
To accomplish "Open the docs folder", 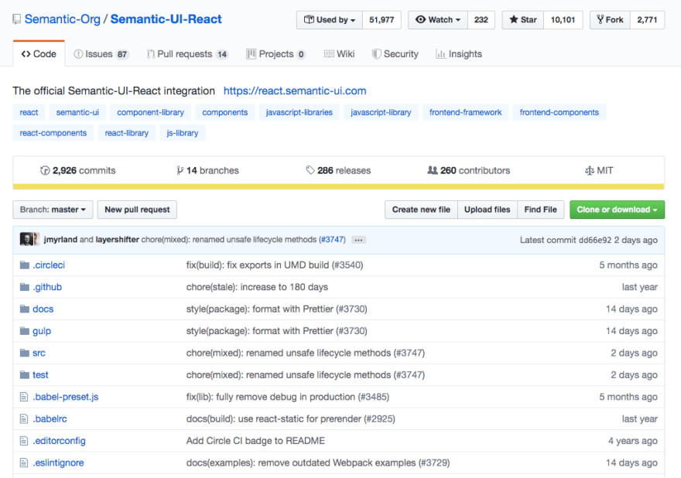I will coord(43,309).
